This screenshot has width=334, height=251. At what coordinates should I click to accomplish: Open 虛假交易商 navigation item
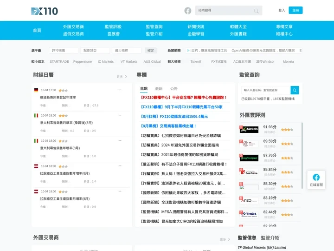73,34
